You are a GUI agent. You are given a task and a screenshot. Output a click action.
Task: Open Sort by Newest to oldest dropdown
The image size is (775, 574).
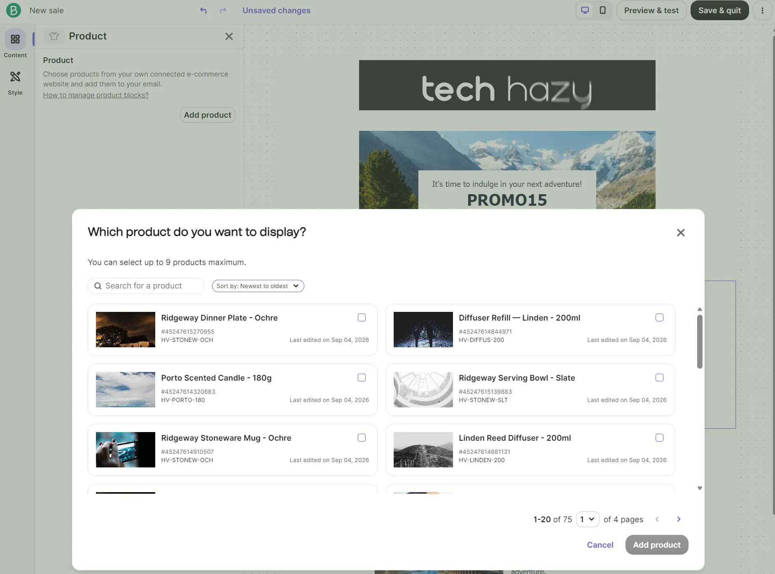pos(258,286)
